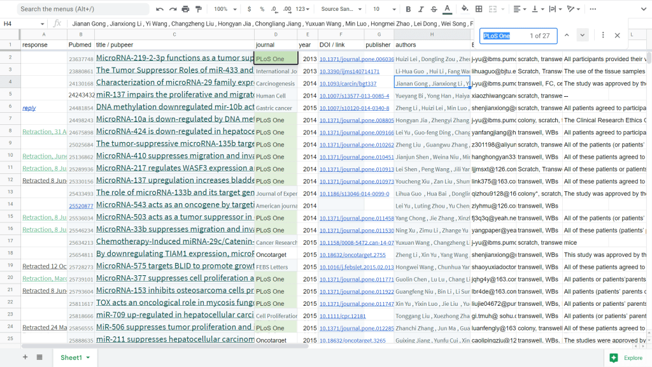Select the paint format tool
This screenshot has width=652, height=367.
click(x=199, y=9)
